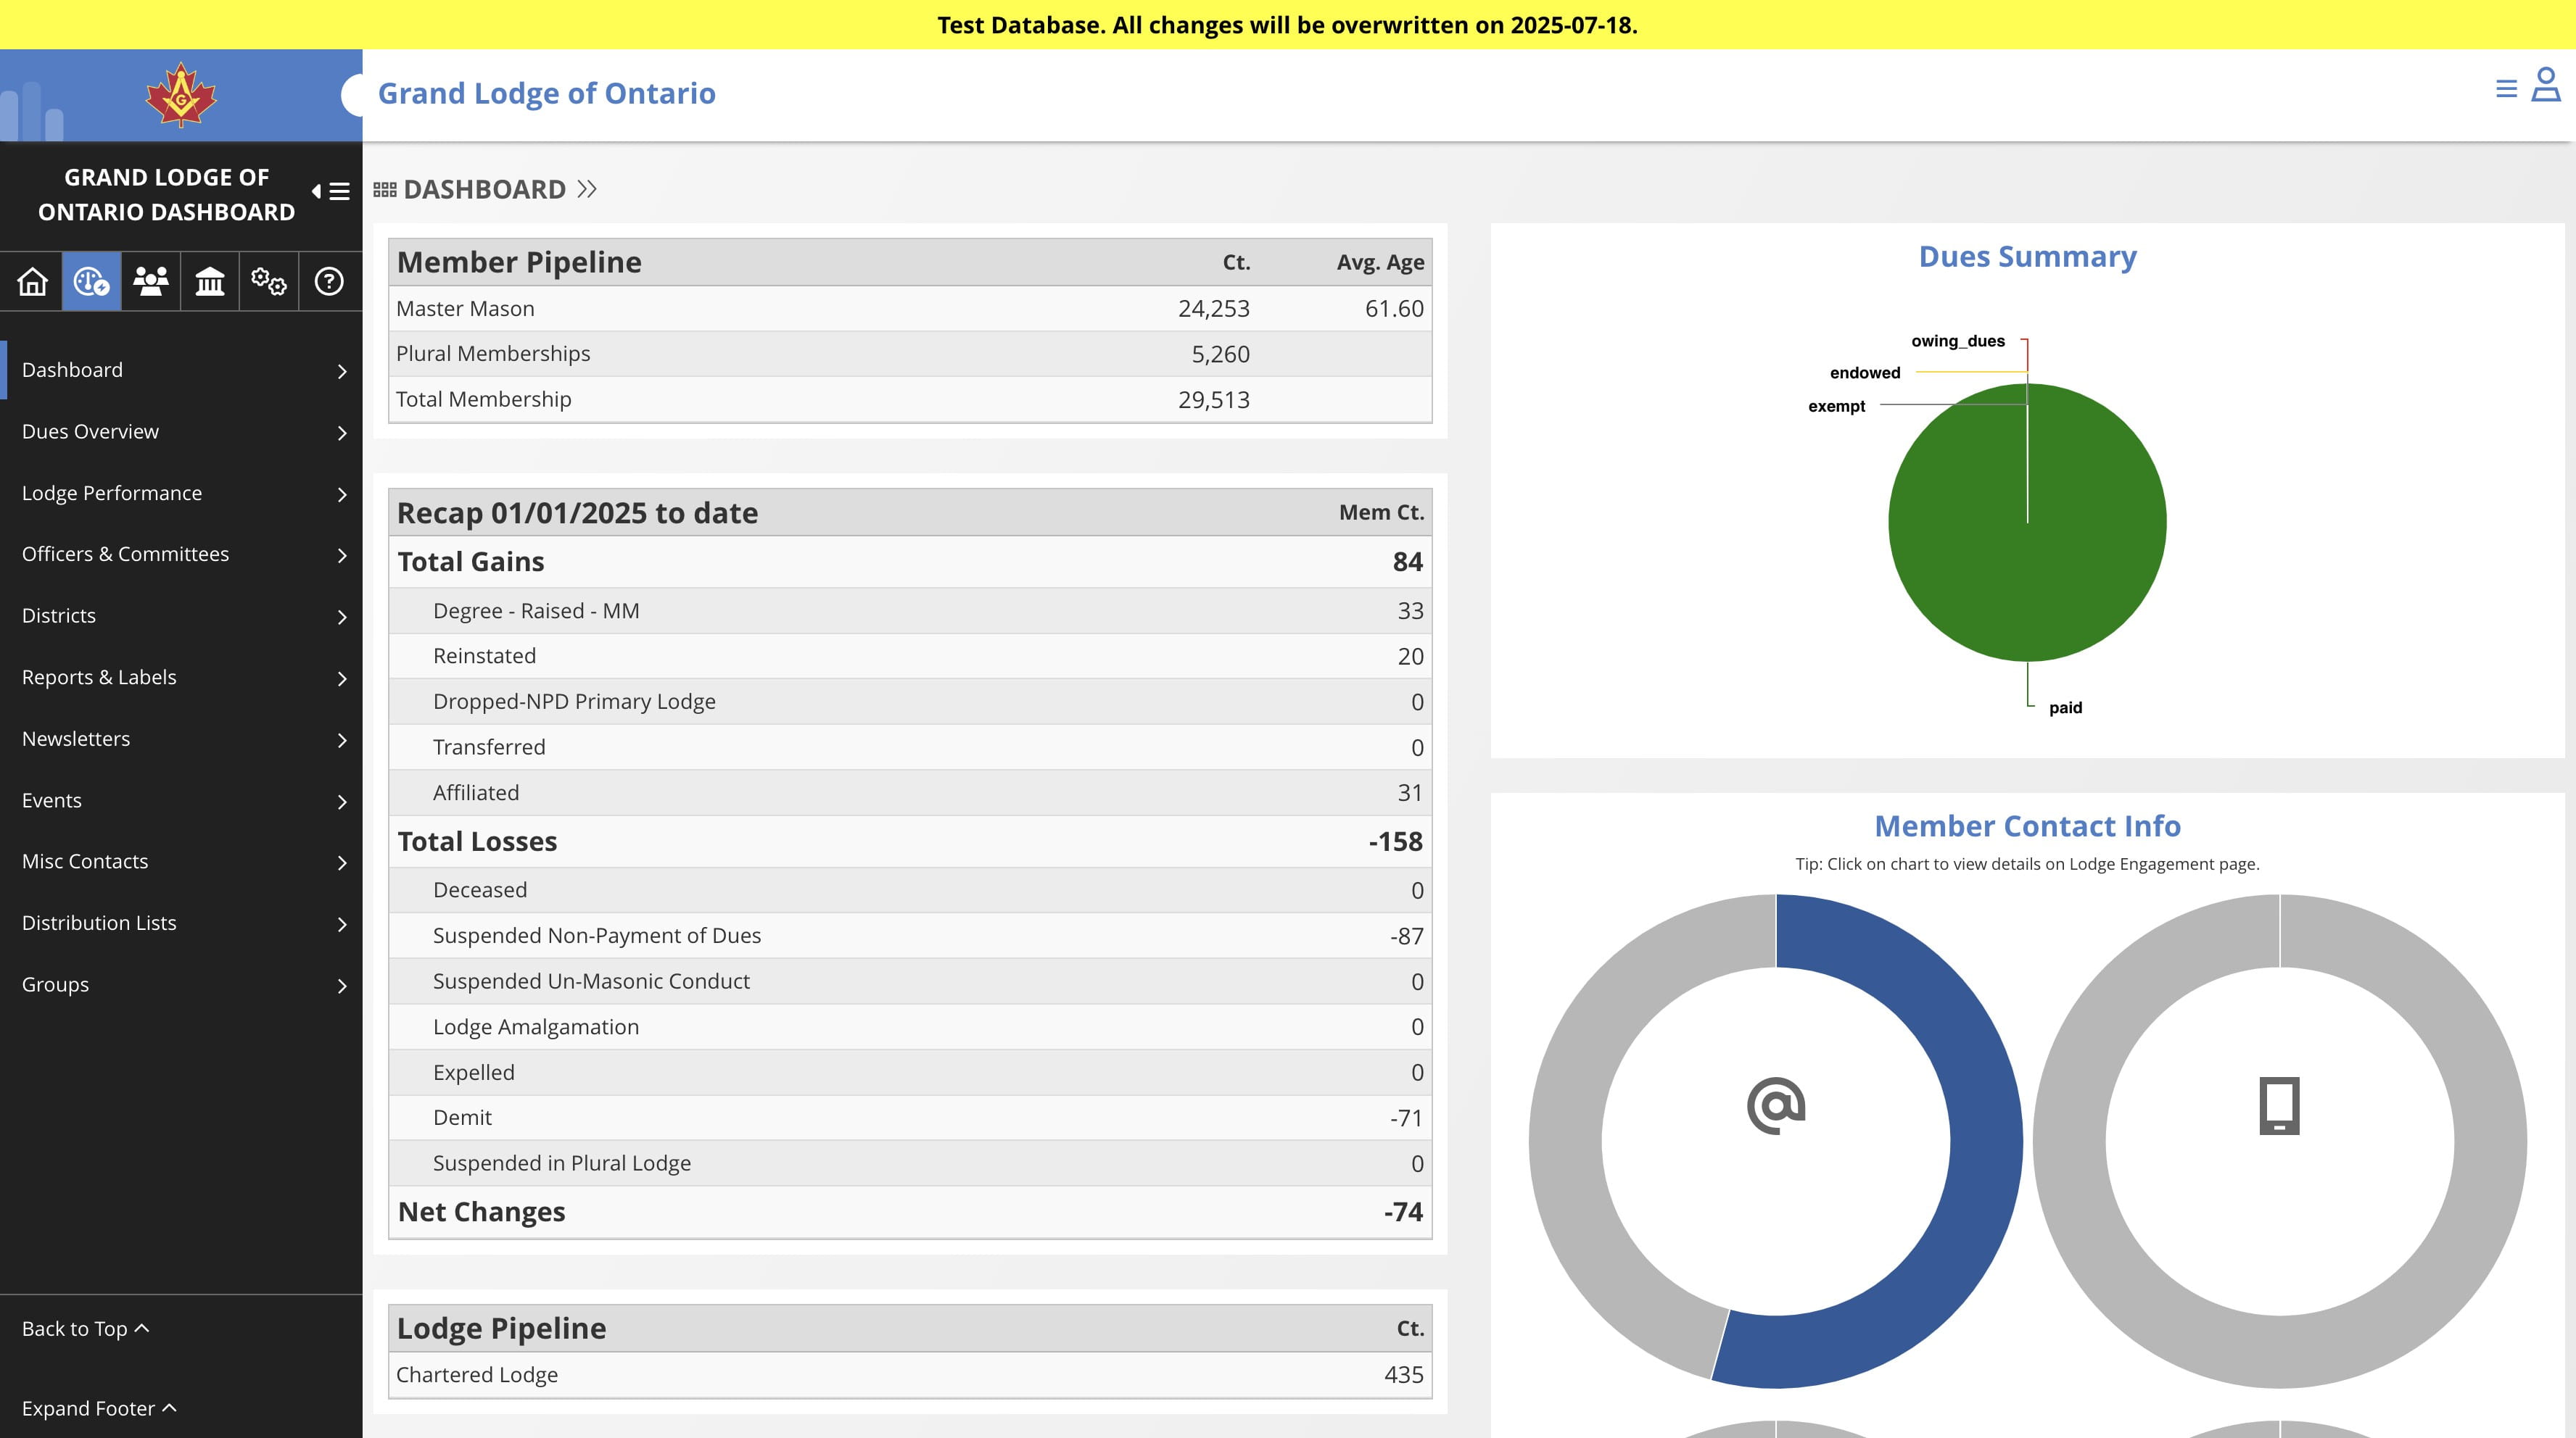Open the settings gears icon tab
Screen dimensions: 2576x1438
269,282
